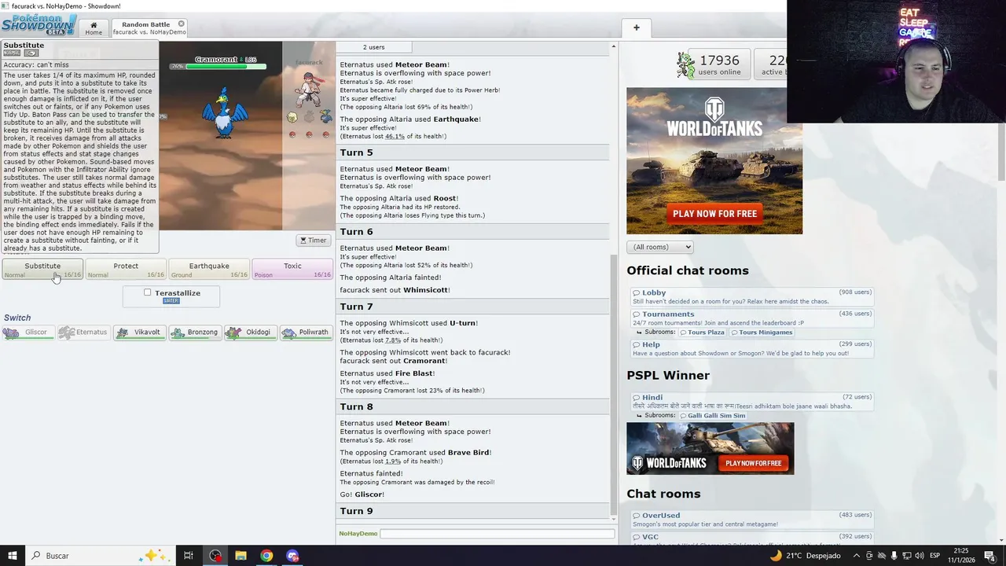Open the weather widget on taskbar

coord(806,556)
